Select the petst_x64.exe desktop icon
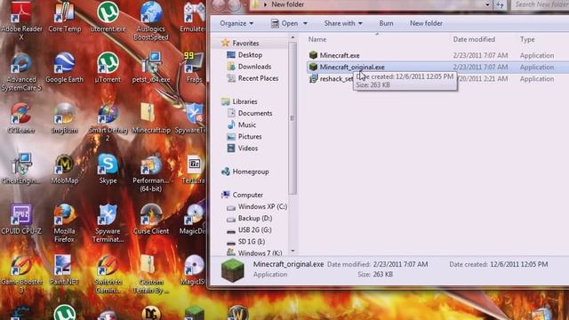This screenshot has height=320, width=569. pos(151,68)
